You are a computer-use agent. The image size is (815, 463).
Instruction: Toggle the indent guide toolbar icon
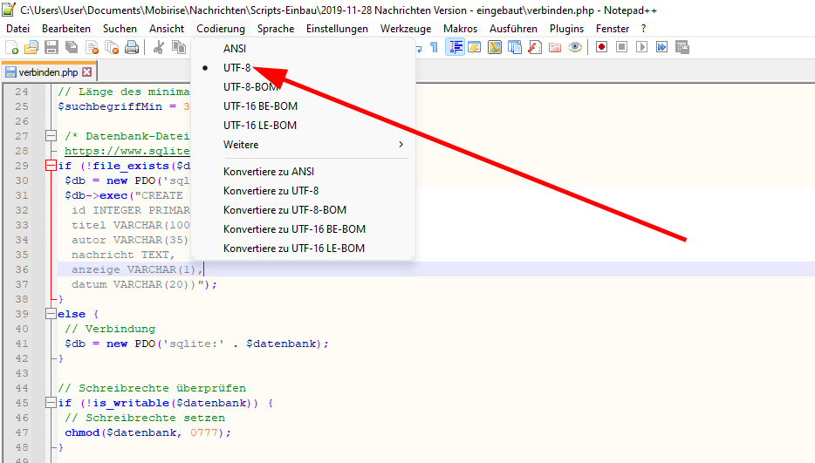click(455, 47)
